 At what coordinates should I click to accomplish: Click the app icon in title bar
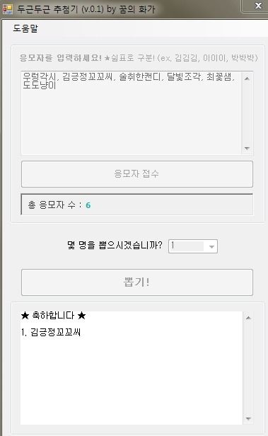point(8,9)
